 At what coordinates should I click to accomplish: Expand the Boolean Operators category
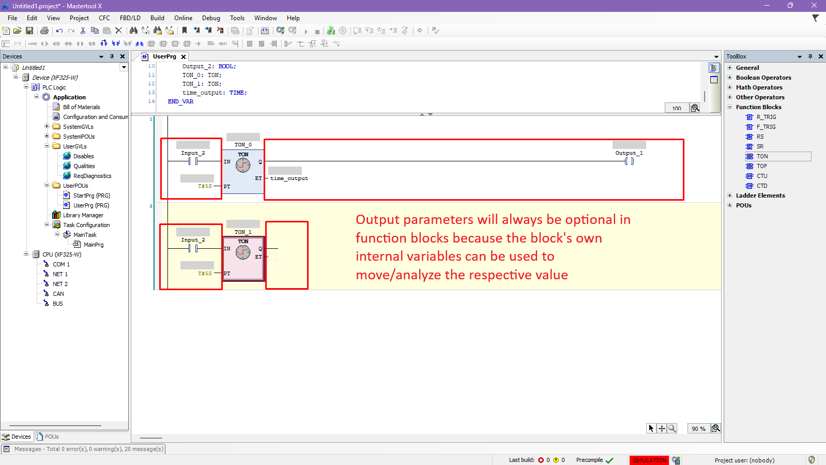click(x=730, y=78)
